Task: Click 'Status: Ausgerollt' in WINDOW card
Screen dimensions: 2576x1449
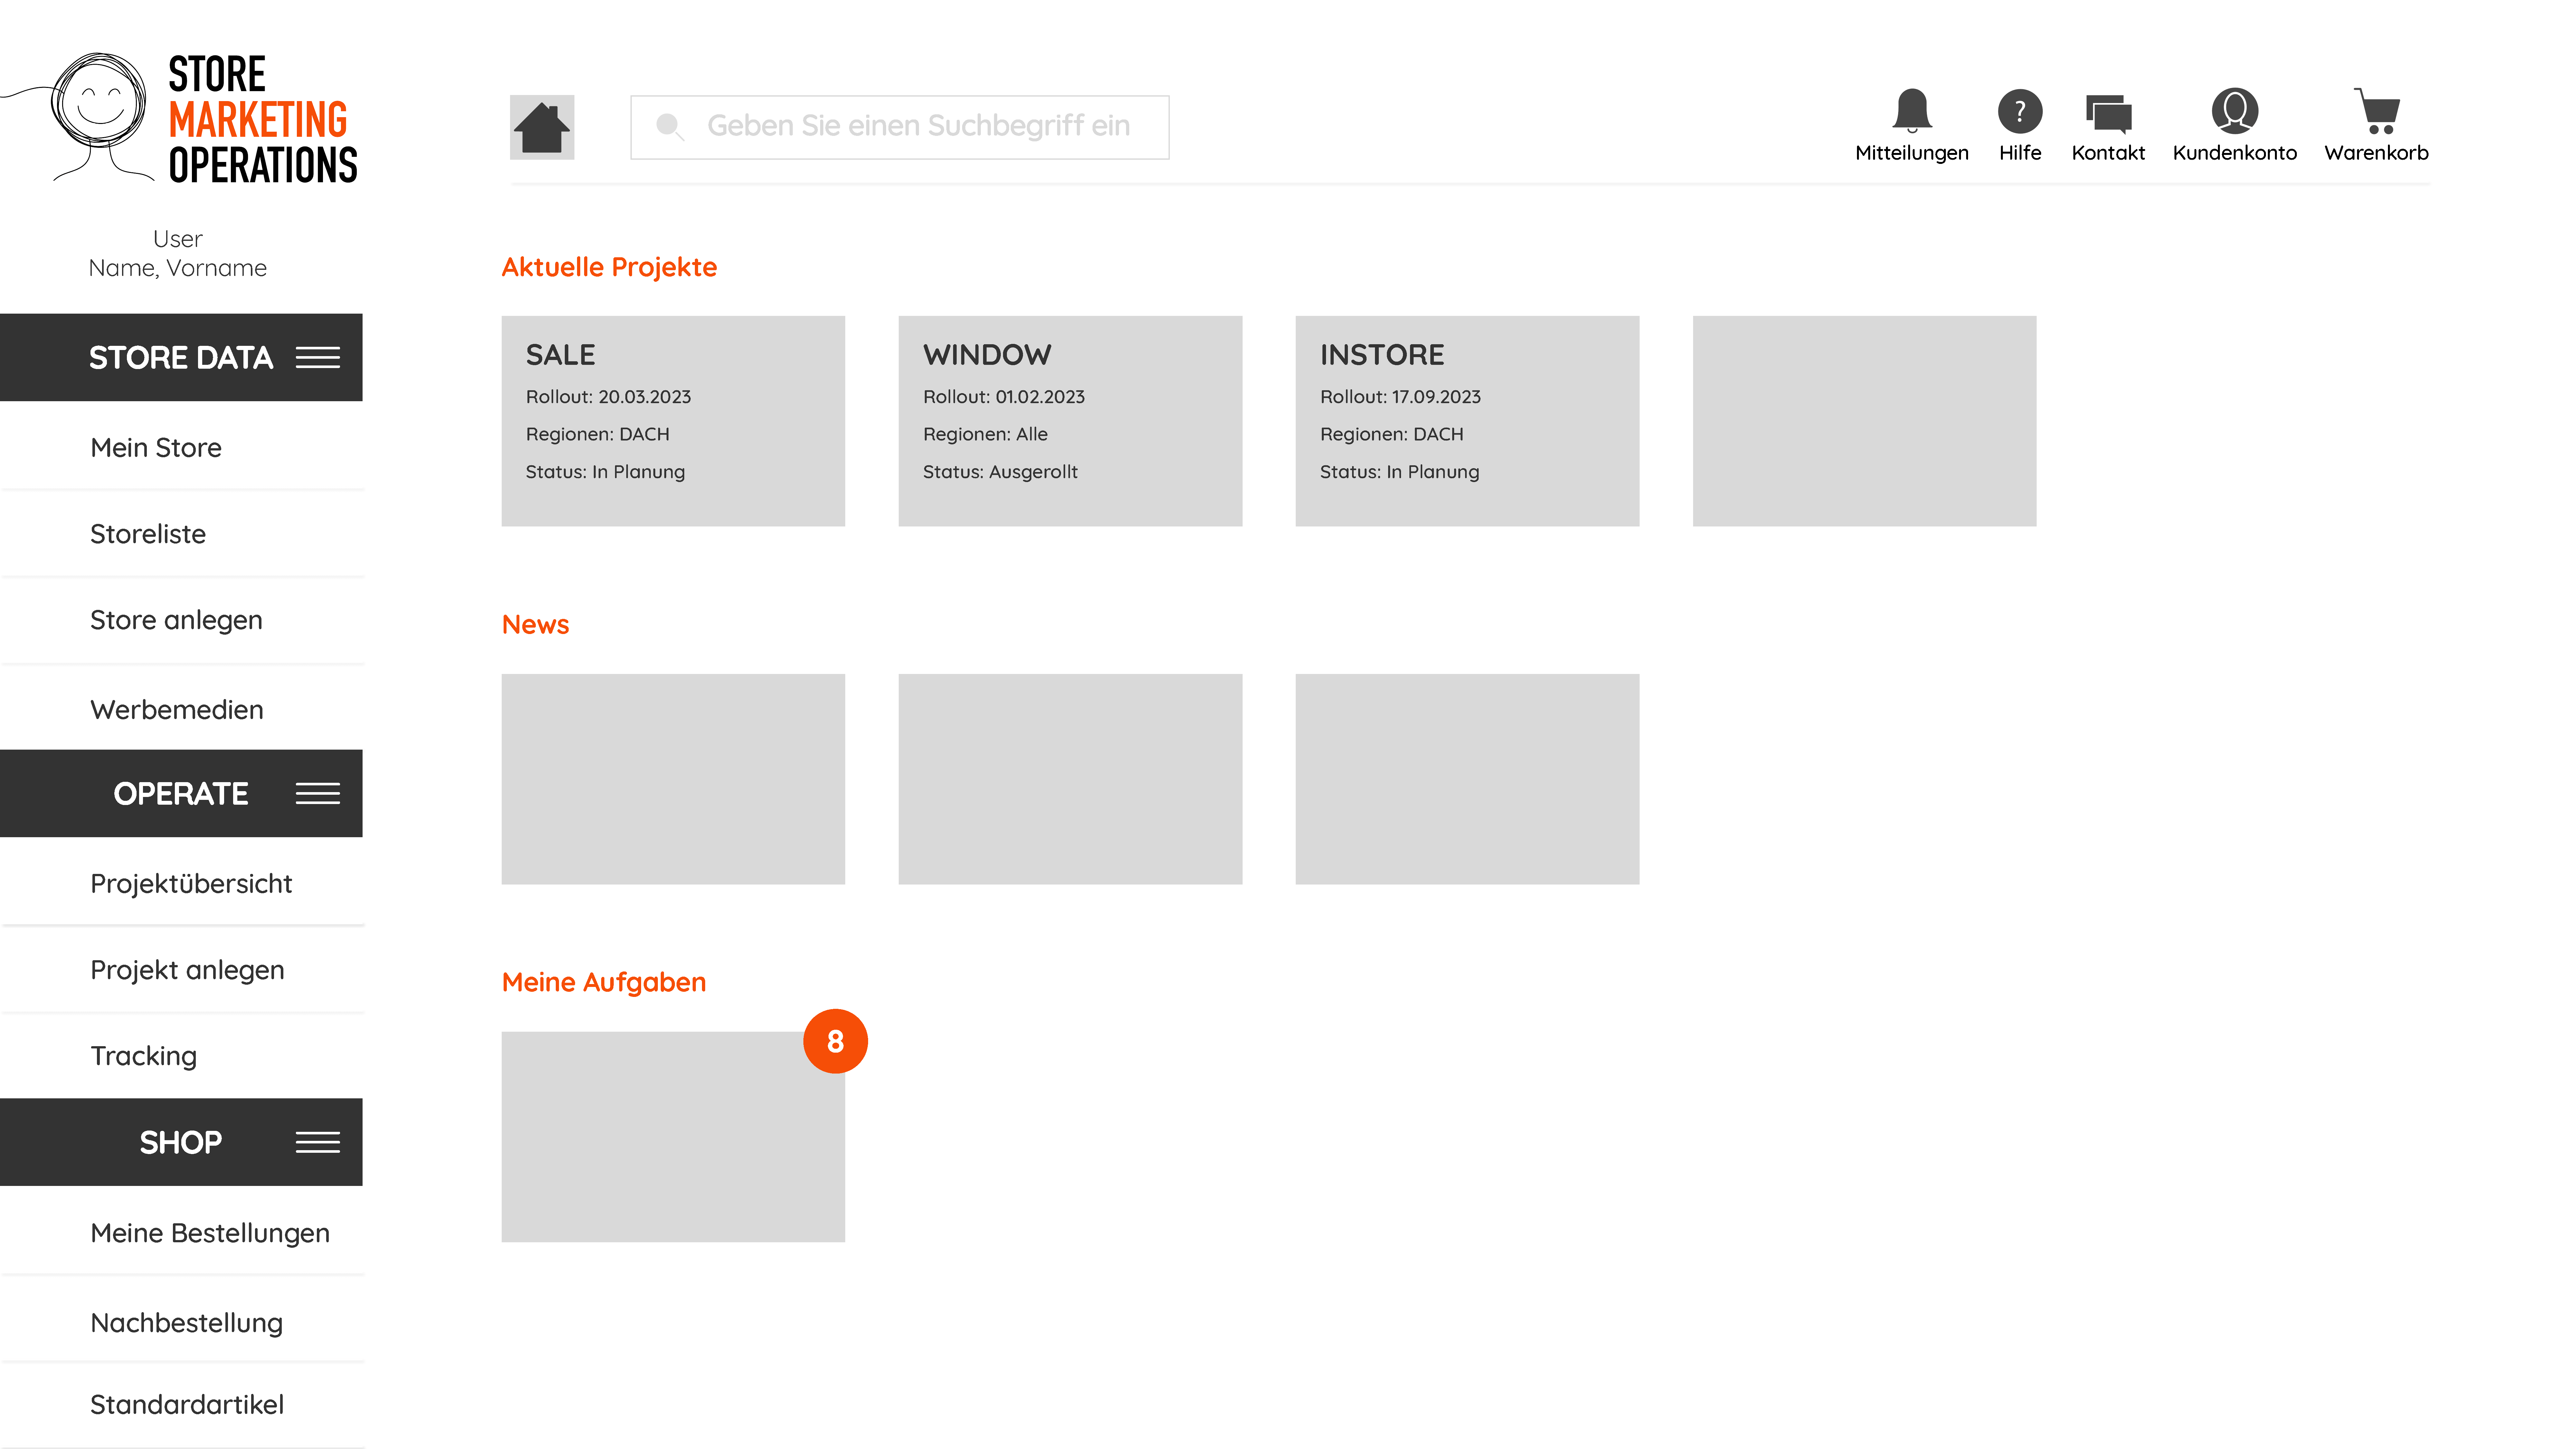Action: coord(1000,472)
